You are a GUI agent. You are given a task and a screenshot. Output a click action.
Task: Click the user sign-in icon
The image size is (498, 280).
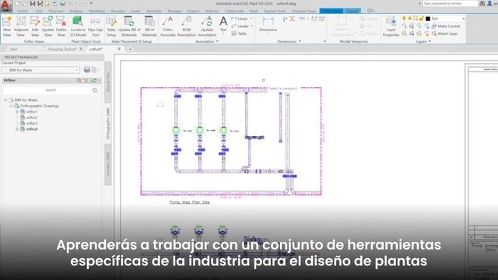click(x=489, y=3)
